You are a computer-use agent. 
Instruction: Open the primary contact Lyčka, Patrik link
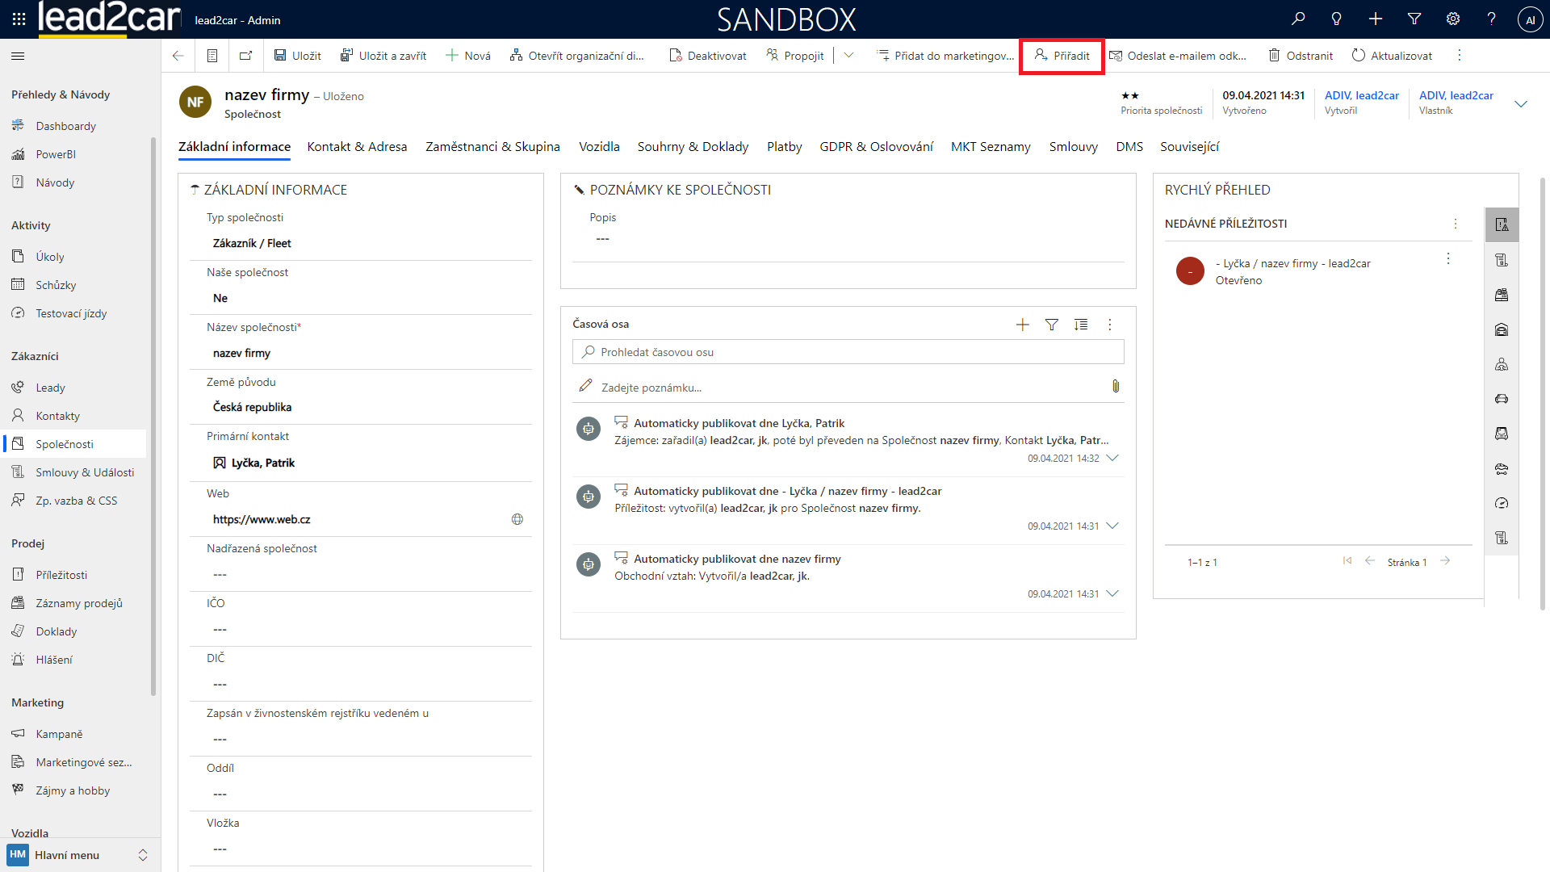click(263, 463)
